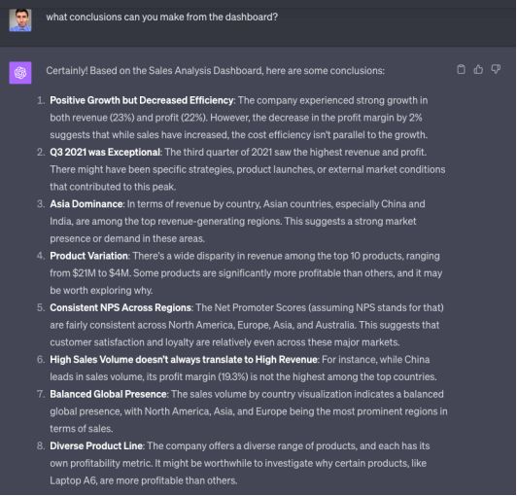Click the thumbs down icon

496,69
